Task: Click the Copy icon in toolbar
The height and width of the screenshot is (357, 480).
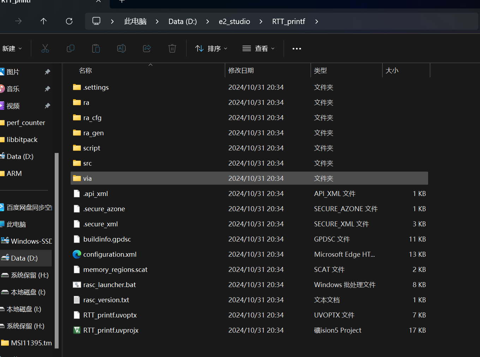Action: [x=71, y=48]
